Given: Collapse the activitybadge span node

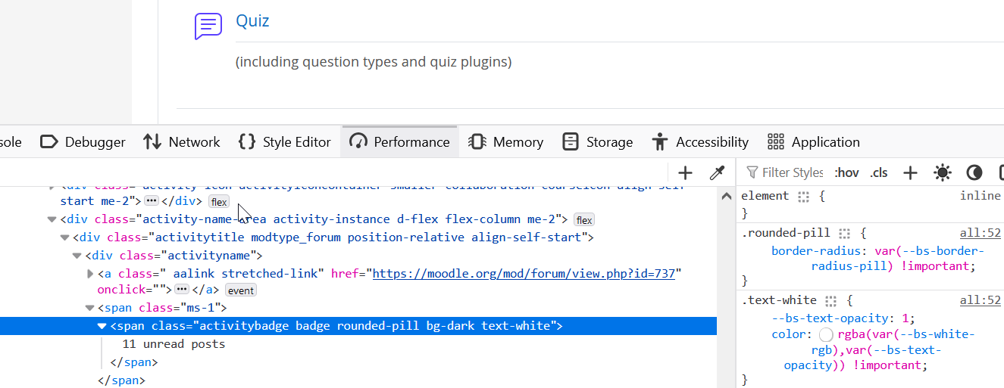Looking at the screenshot, I should point(102,326).
